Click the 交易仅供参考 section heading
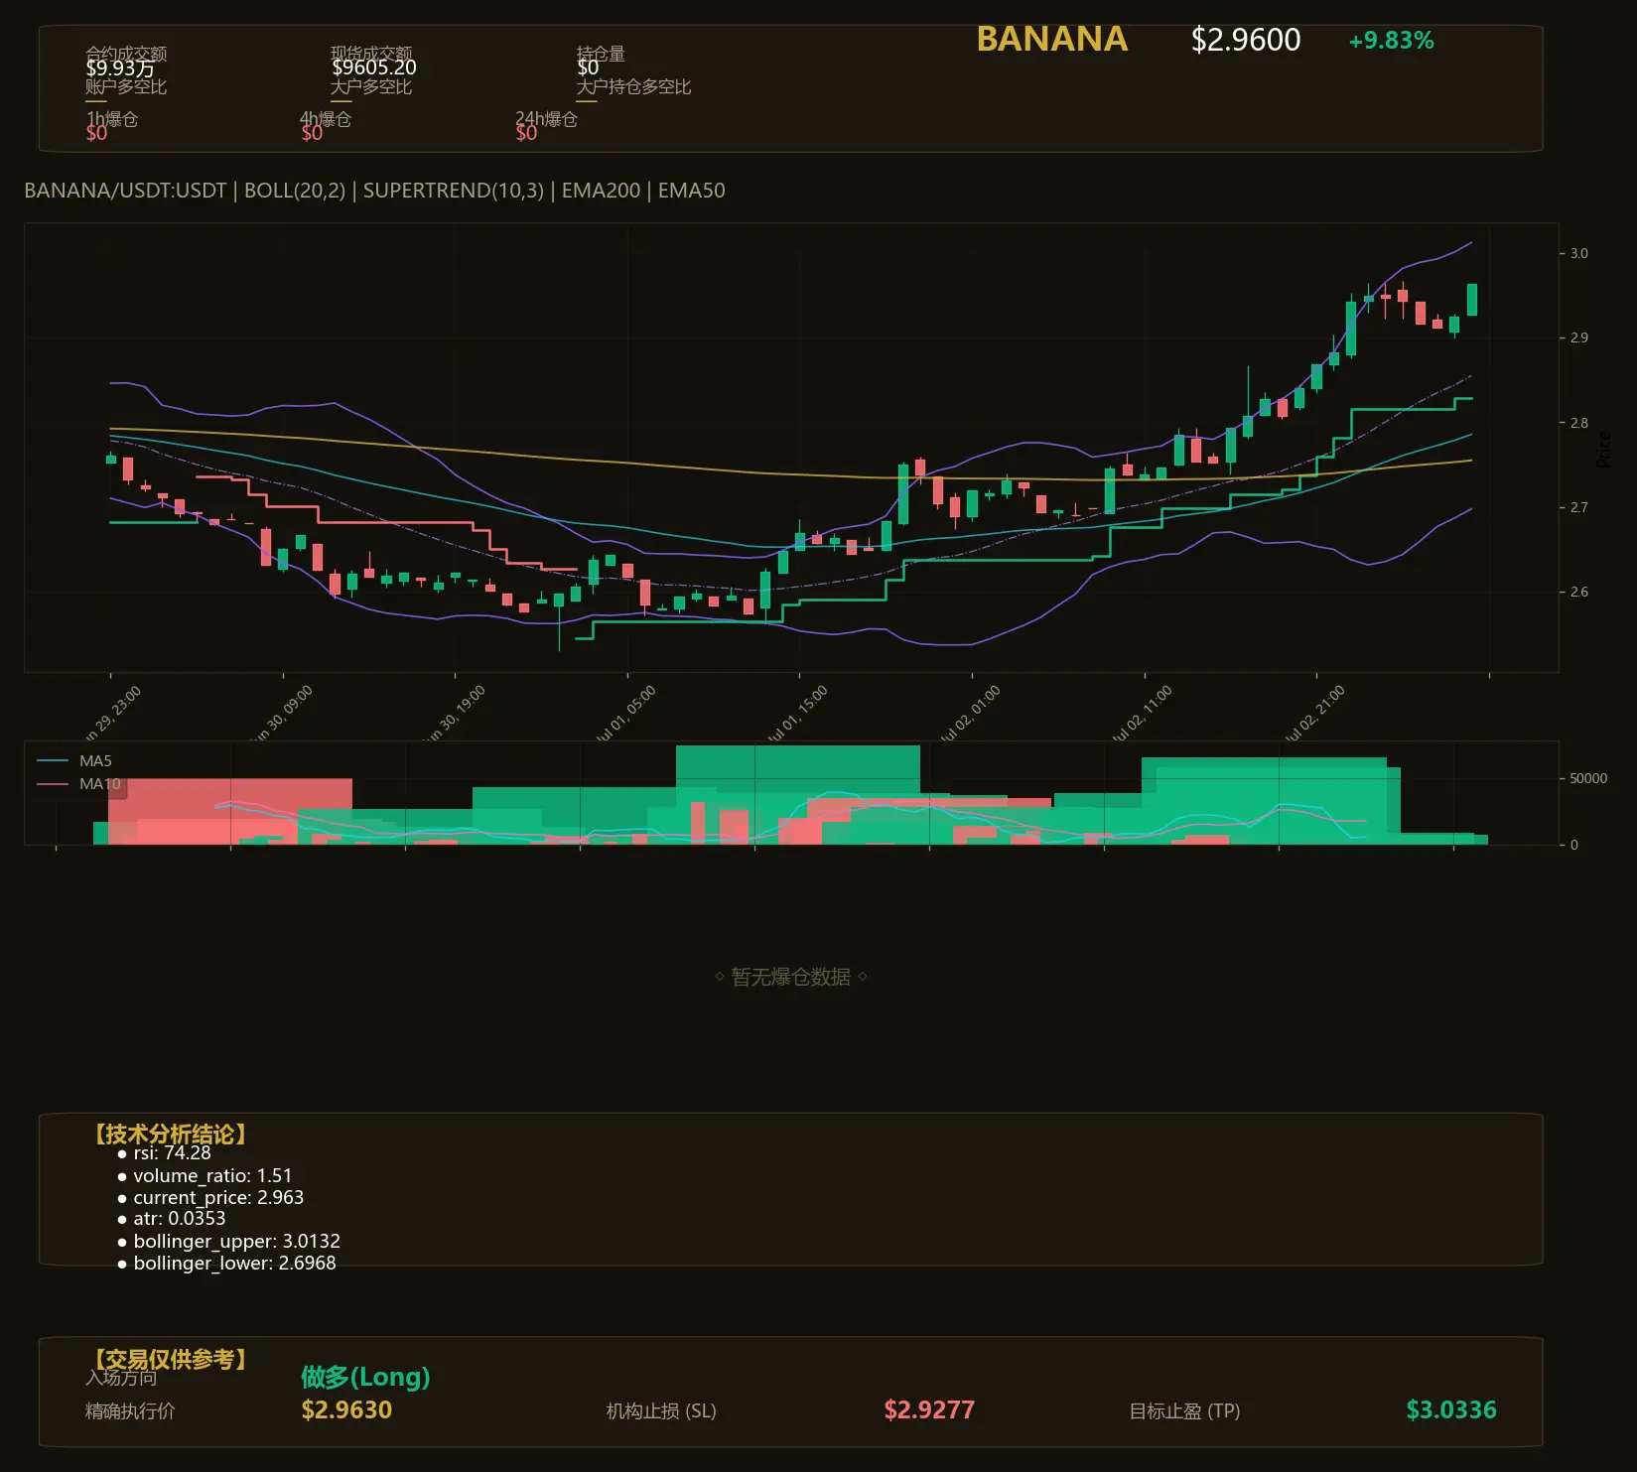 [x=171, y=1359]
